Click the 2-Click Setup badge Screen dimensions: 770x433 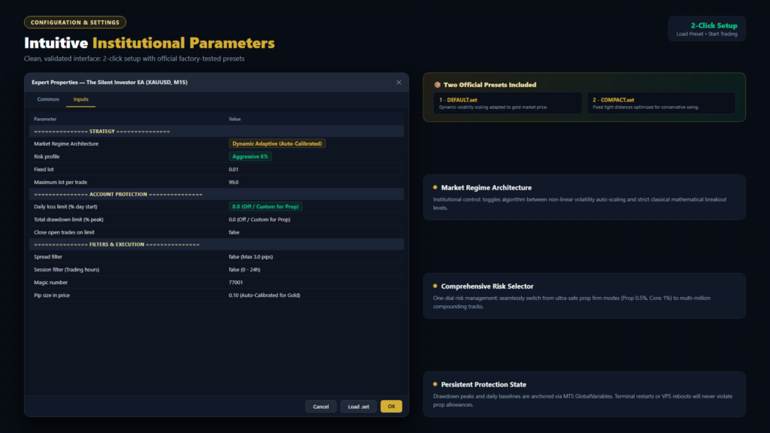tap(707, 29)
